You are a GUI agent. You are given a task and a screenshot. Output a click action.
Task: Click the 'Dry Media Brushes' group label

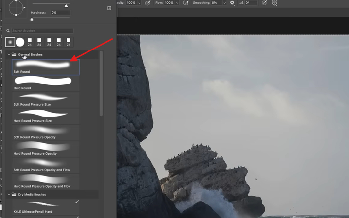pyautogui.click(x=32, y=194)
